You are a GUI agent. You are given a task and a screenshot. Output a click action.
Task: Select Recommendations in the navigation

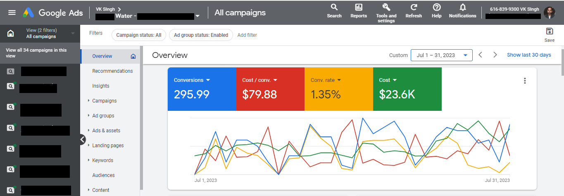112,71
